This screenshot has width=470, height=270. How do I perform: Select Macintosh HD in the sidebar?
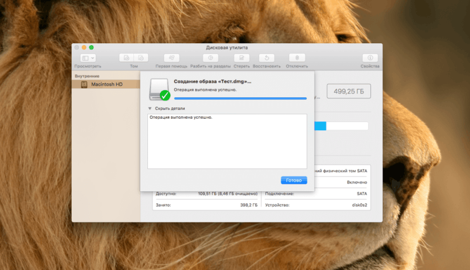[x=105, y=84]
